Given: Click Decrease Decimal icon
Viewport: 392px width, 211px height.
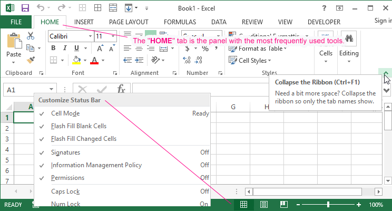Looking at the screenshot, I should click(x=199, y=60).
